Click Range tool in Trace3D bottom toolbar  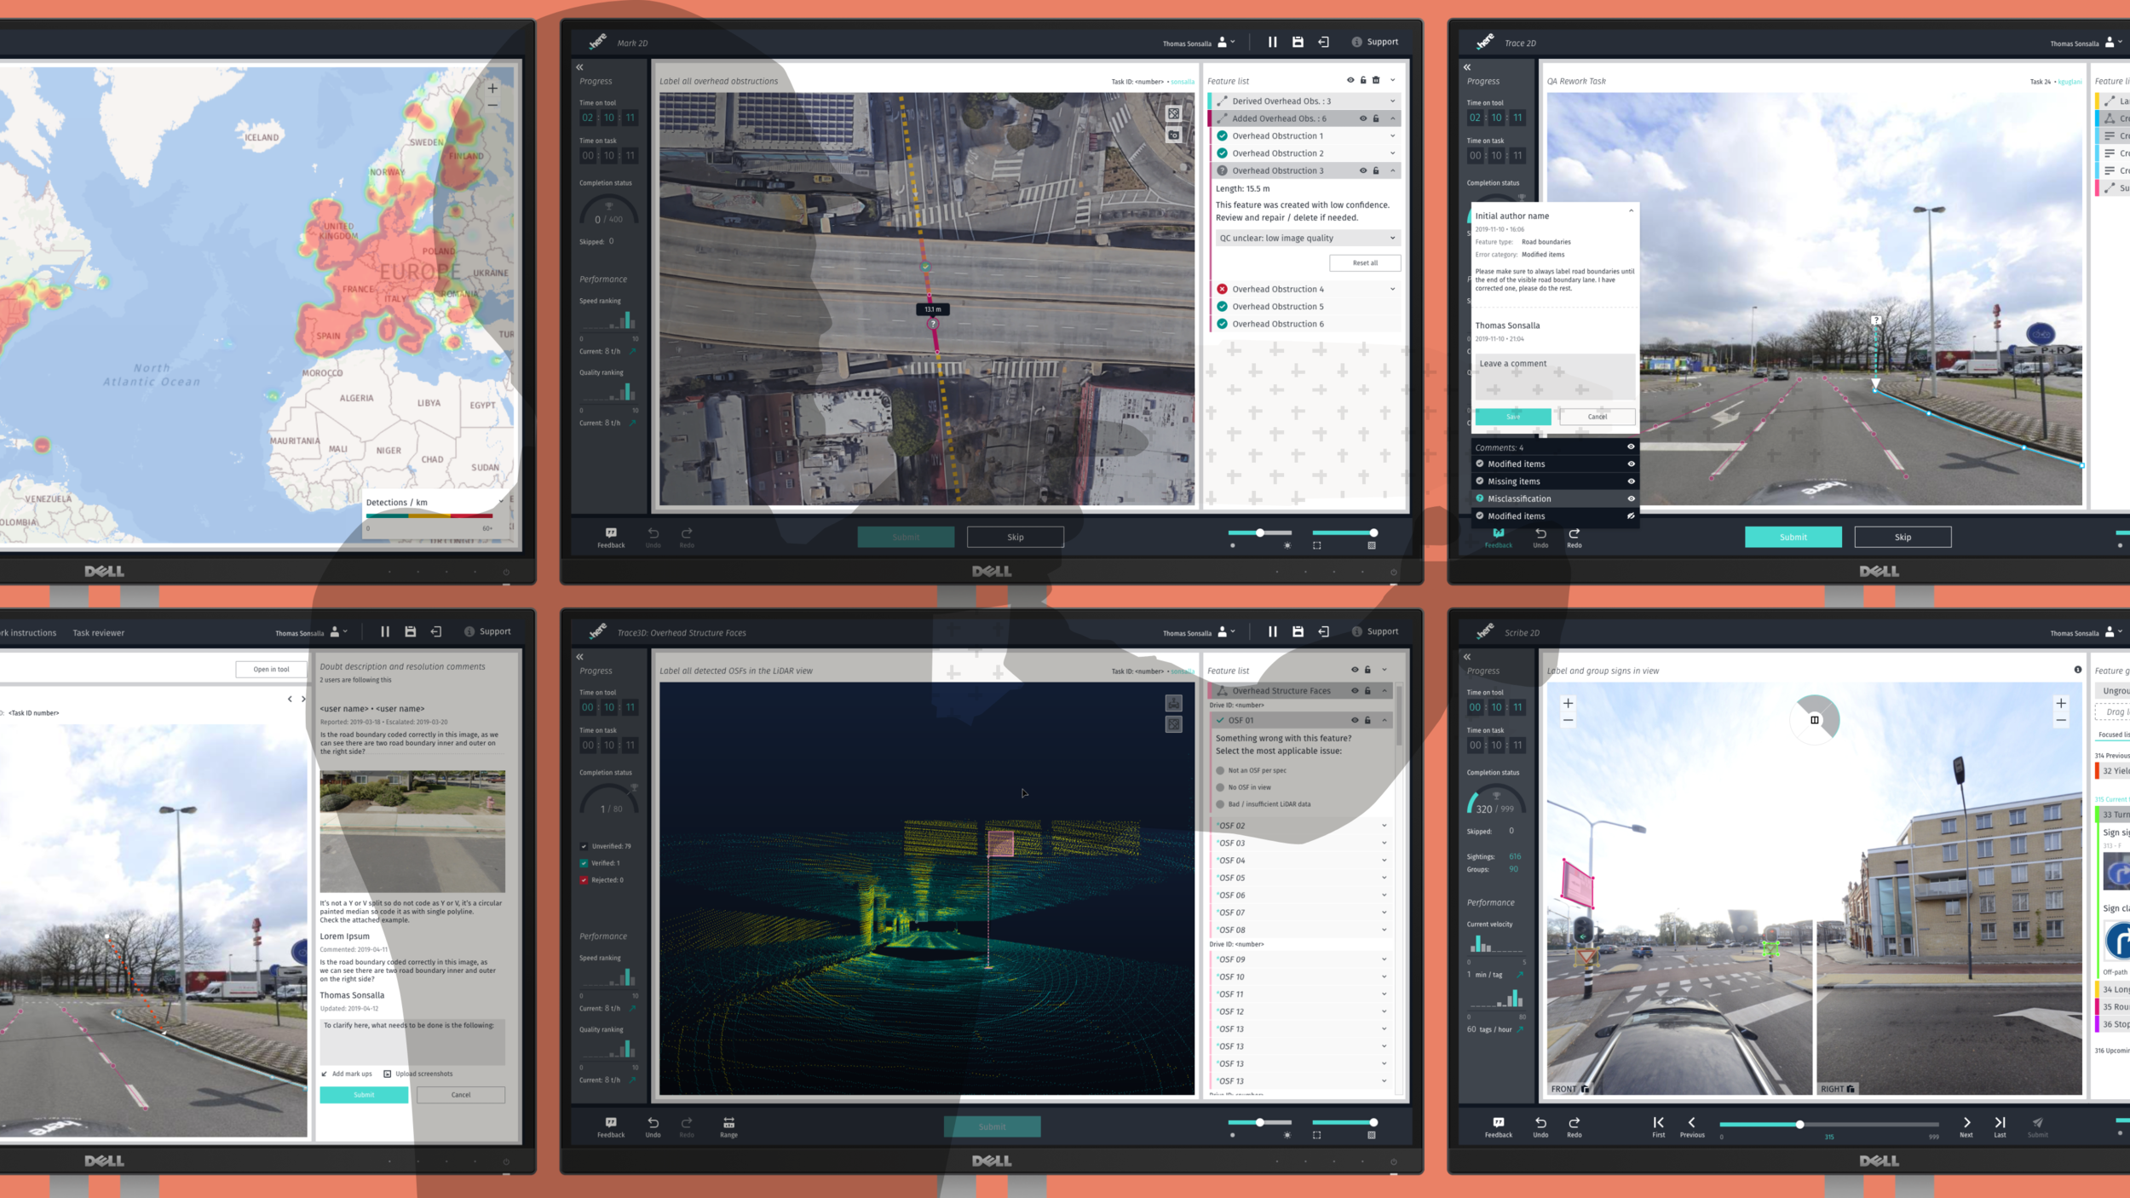[728, 1126]
